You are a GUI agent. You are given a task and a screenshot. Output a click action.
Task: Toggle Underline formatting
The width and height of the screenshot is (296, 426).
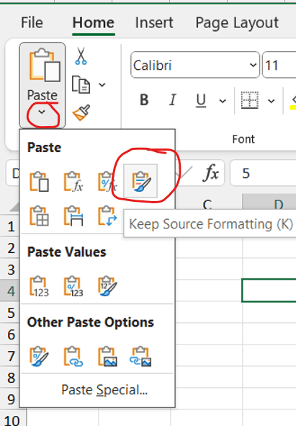[x=201, y=100]
